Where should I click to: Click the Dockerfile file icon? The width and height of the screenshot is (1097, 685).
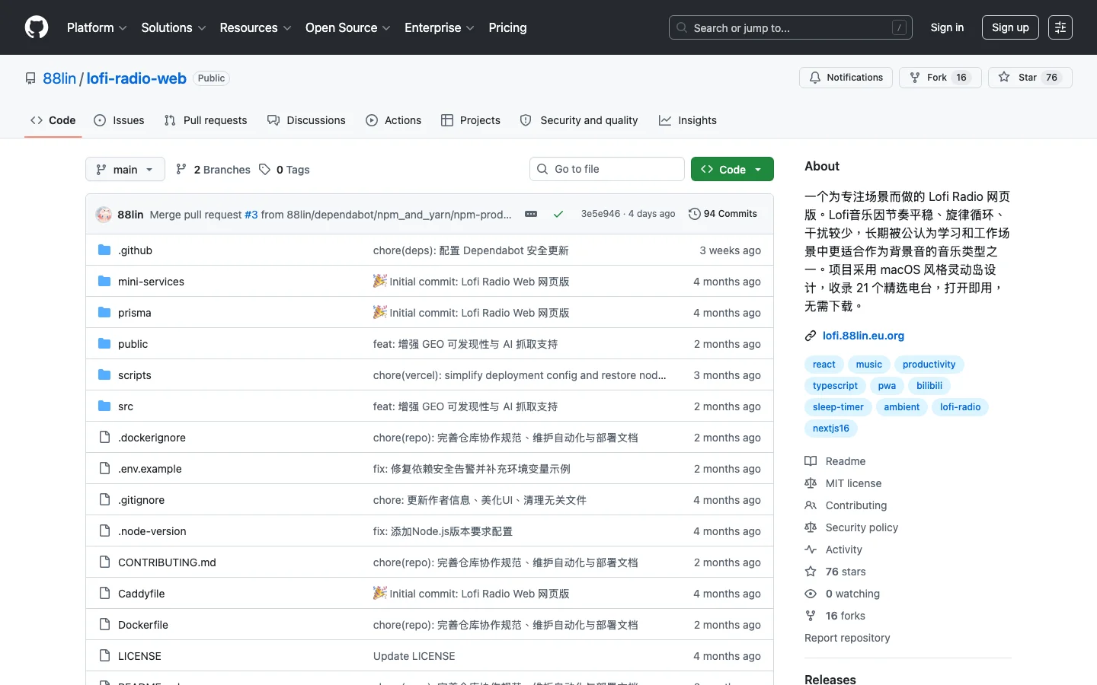pyautogui.click(x=104, y=625)
